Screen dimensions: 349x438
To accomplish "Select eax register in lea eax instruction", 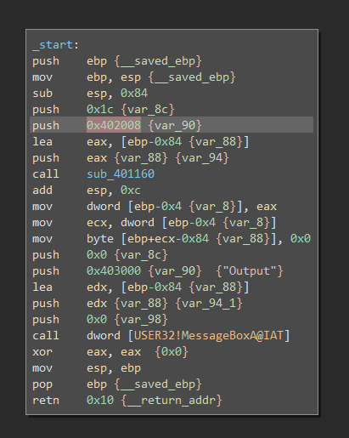I will 97,141.
